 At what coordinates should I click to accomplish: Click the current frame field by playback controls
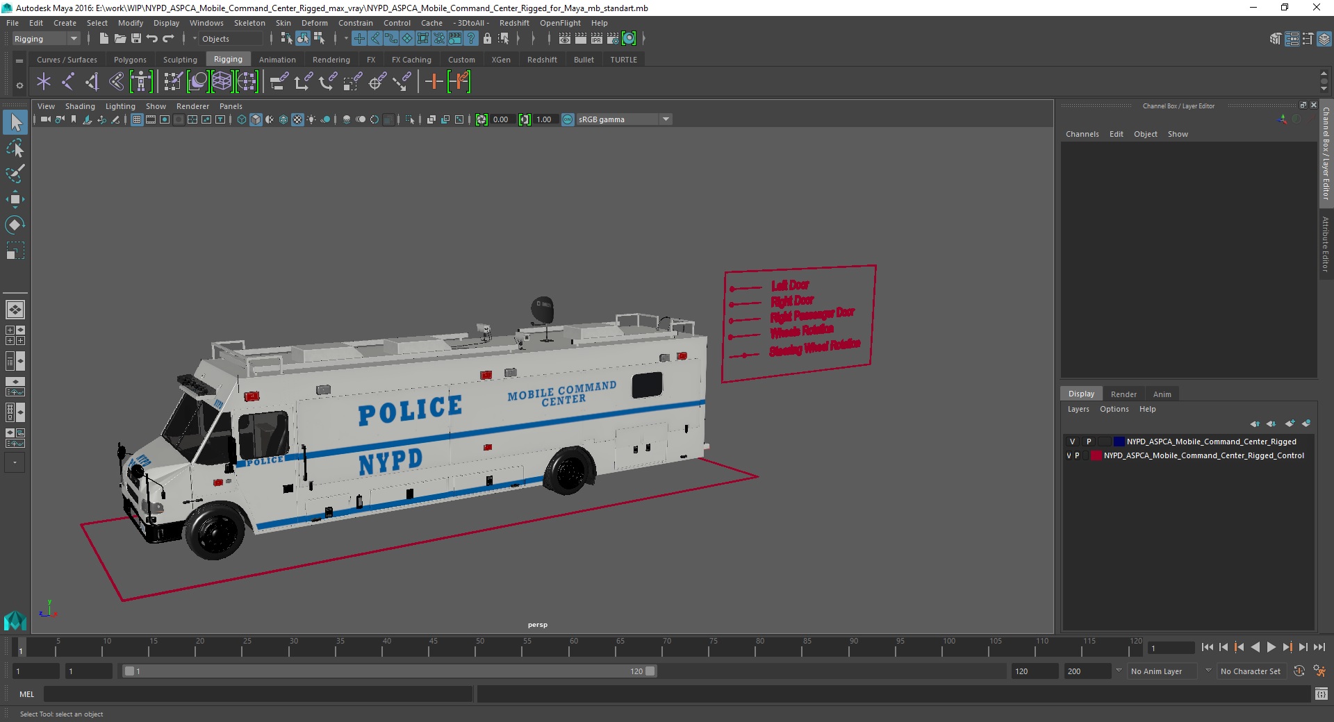pyautogui.click(x=1171, y=648)
